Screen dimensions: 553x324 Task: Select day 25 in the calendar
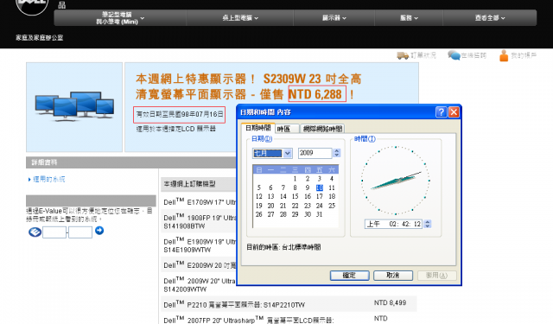tap(332, 206)
